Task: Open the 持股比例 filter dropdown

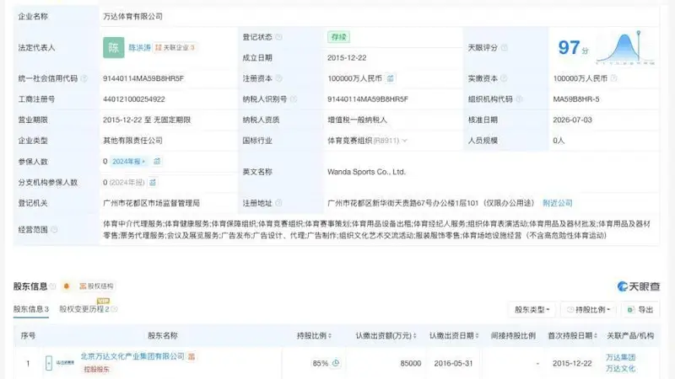Action: (x=588, y=310)
